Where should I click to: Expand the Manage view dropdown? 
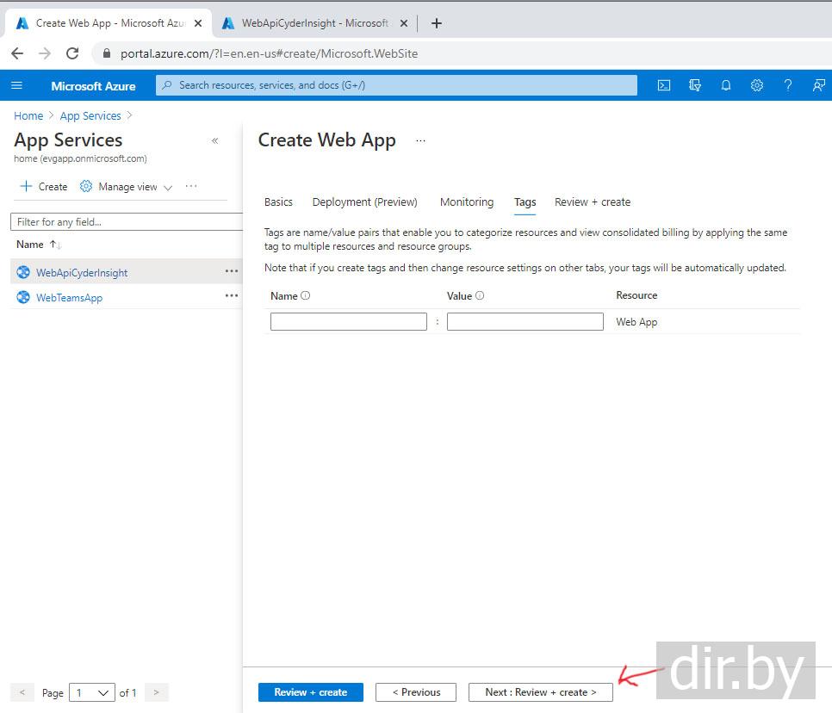click(127, 187)
